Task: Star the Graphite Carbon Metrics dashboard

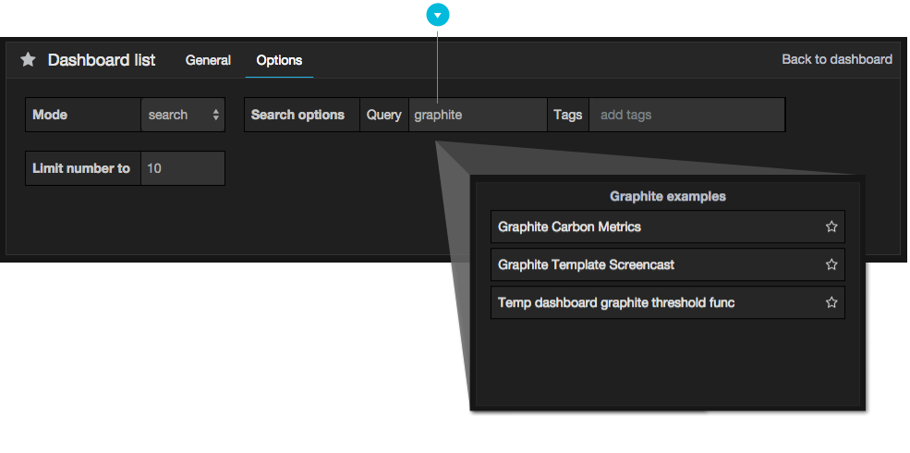Action: tap(831, 226)
